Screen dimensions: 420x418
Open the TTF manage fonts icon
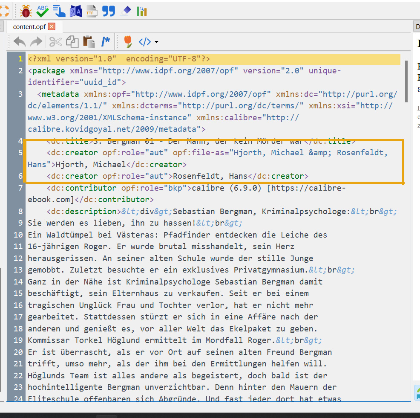[92, 11]
